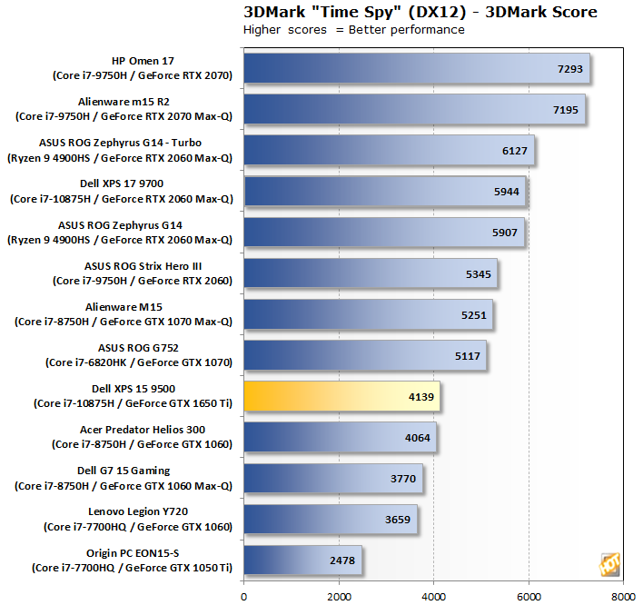The image size is (643, 605).
Task: Select the ASUS ROG G752 label
Action: point(139,355)
